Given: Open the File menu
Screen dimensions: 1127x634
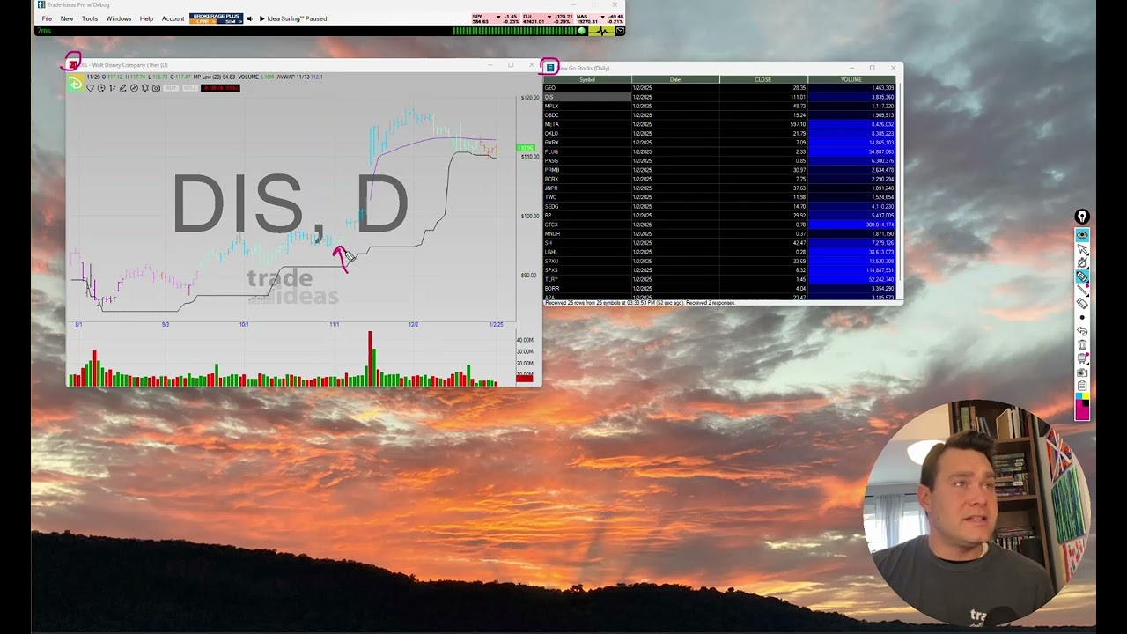Looking at the screenshot, I should 47,18.
